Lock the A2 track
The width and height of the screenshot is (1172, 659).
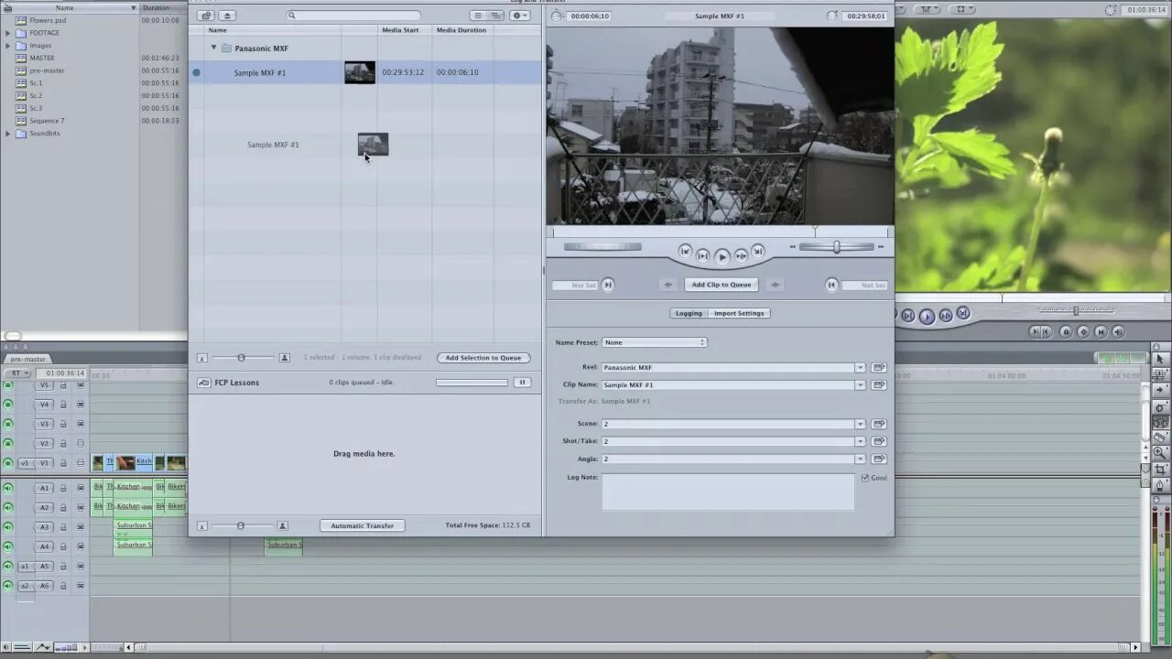click(x=63, y=507)
